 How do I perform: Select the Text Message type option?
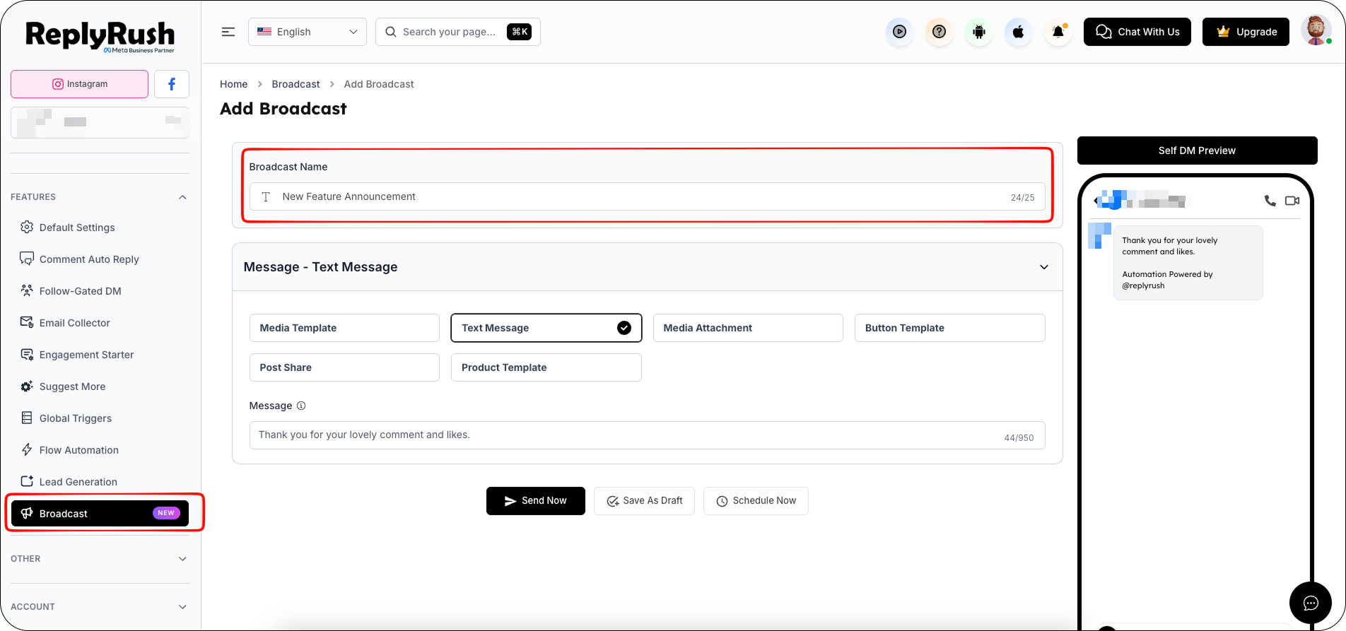point(546,328)
